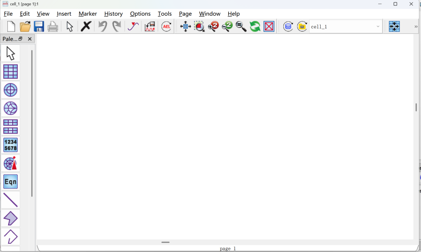Close the Palette panel
421x252 pixels.
[30, 39]
